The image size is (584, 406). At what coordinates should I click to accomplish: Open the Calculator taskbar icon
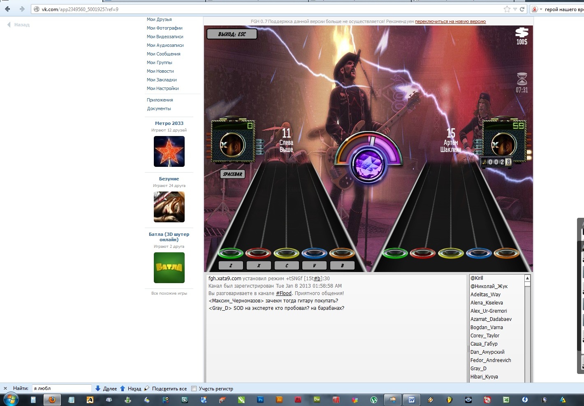[33, 399]
